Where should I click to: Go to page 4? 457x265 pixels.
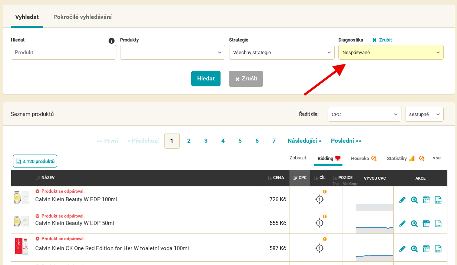click(223, 141)
